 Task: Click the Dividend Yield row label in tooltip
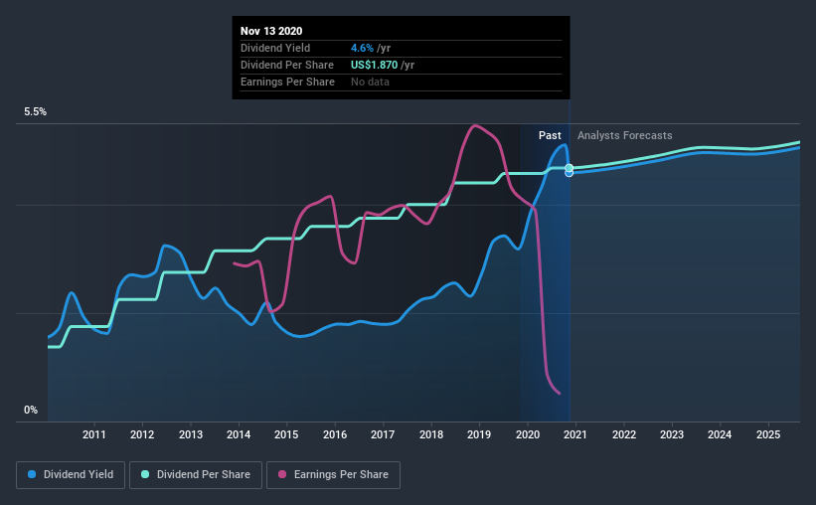coord(275,48)
